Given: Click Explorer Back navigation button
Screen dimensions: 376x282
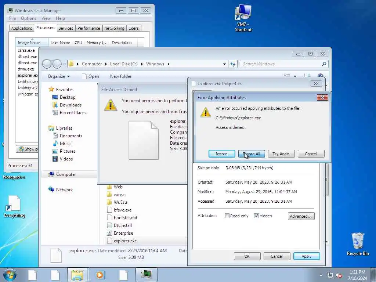Looking at the screenshot, I should 47,64.
